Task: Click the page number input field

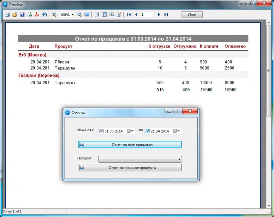Action: click(x=147, y=15)
